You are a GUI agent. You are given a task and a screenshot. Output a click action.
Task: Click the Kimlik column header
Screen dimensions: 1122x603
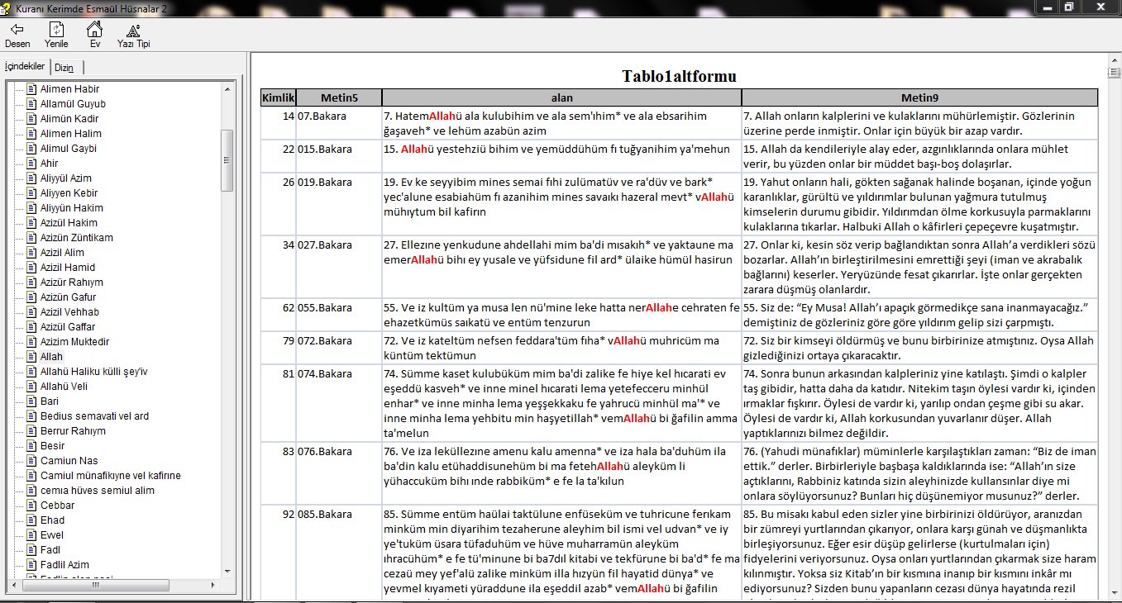[x=278, y=97]
